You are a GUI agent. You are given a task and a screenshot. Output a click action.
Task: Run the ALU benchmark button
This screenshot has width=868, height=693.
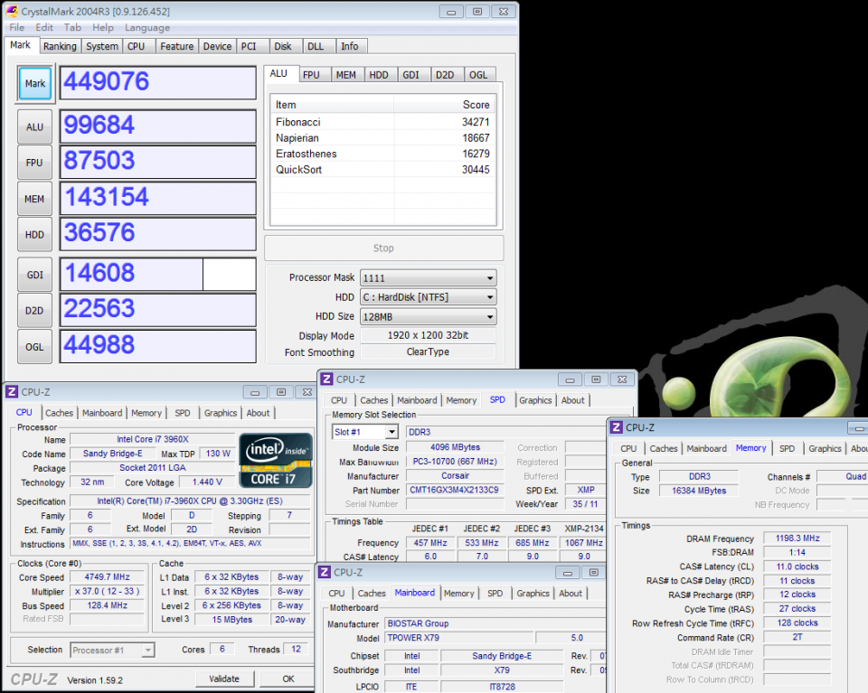click(34, 127)
